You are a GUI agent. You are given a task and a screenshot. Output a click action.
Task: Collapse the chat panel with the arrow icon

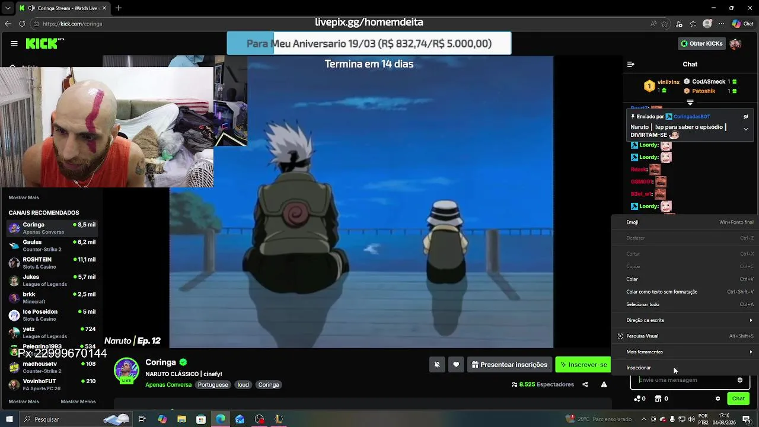[x=631, y=64]
